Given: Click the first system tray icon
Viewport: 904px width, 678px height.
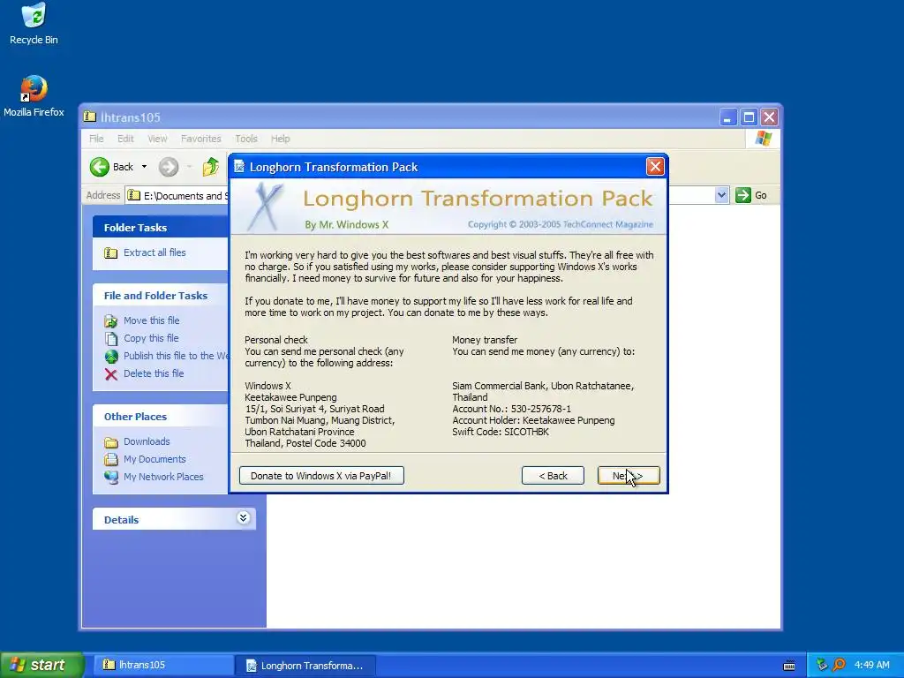Looking at the screenshot, I should pyautogui.click(x=822, y=665).
